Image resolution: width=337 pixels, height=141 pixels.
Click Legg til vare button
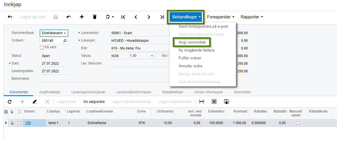(66, 102)
